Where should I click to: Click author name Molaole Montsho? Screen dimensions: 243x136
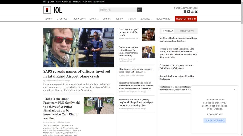127,59
